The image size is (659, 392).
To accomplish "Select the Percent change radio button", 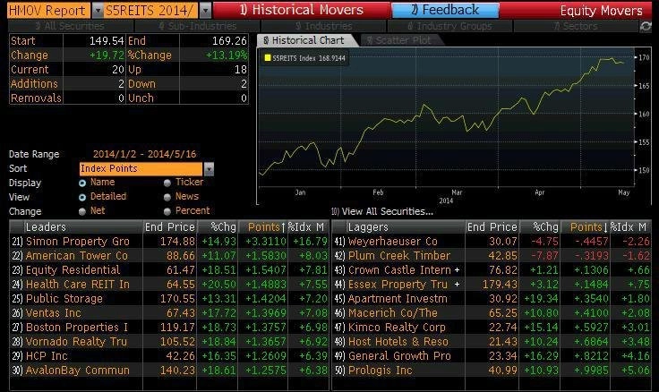I will coord(167,211).
